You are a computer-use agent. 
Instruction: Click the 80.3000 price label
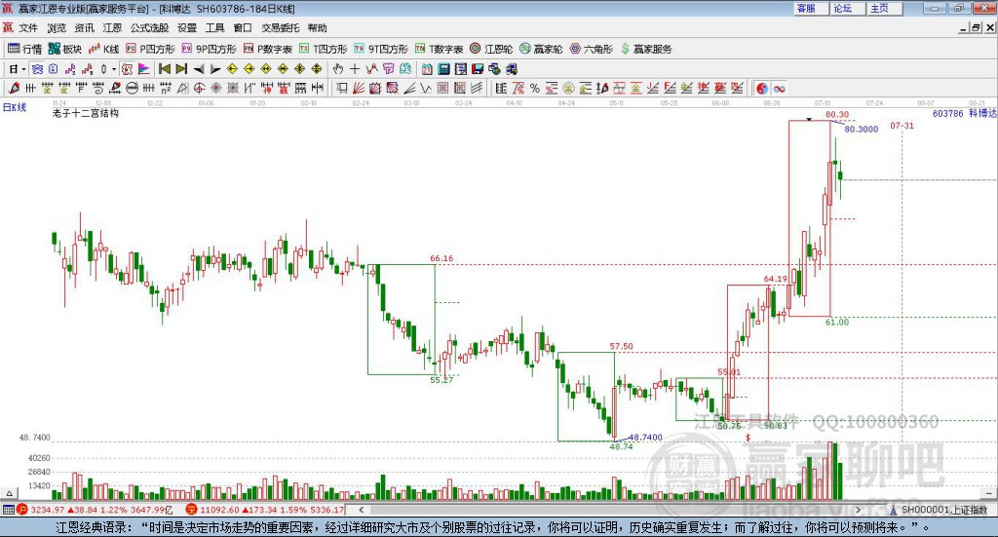(x=862, y=130)
